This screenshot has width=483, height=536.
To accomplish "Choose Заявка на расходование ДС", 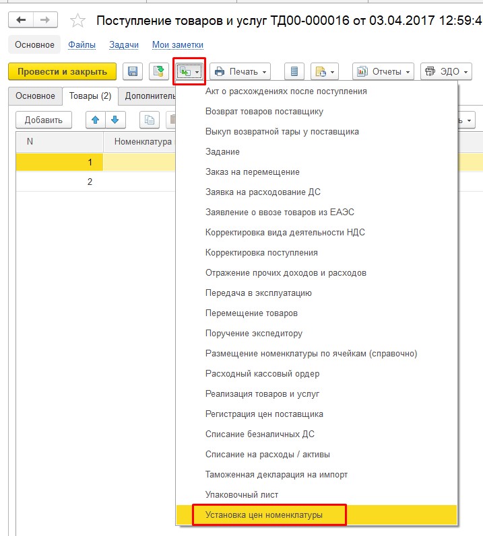I will click(x=317, y=192).
